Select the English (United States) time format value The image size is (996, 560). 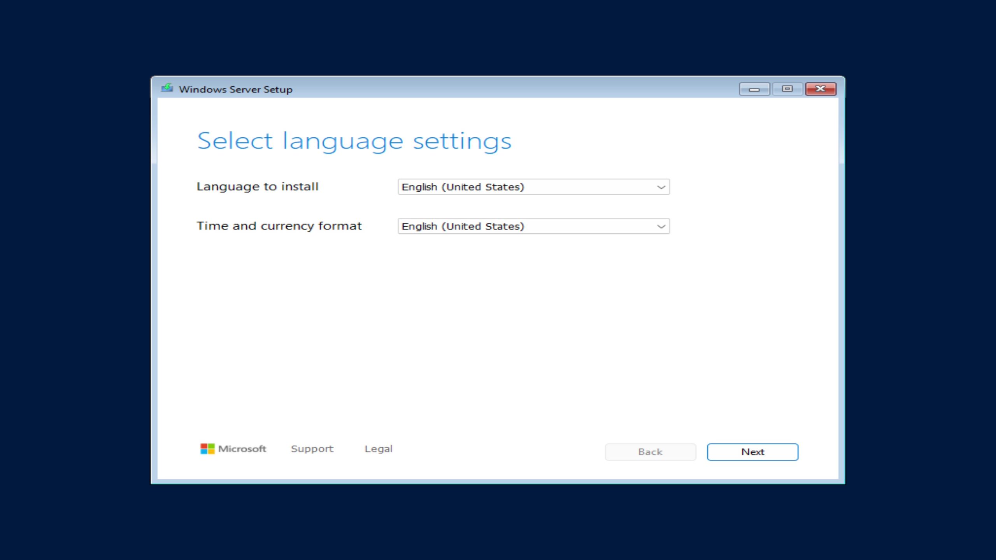pyautogui.click(x=462, y=226)
